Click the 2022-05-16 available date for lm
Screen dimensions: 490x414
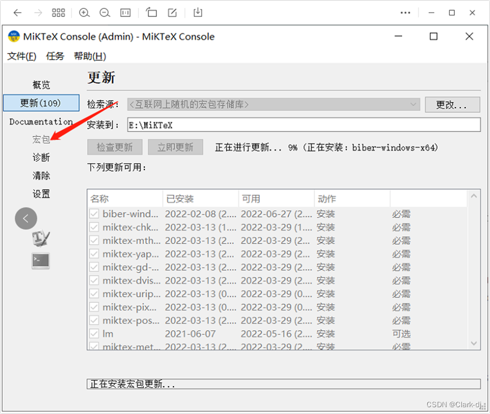point(276,334)
